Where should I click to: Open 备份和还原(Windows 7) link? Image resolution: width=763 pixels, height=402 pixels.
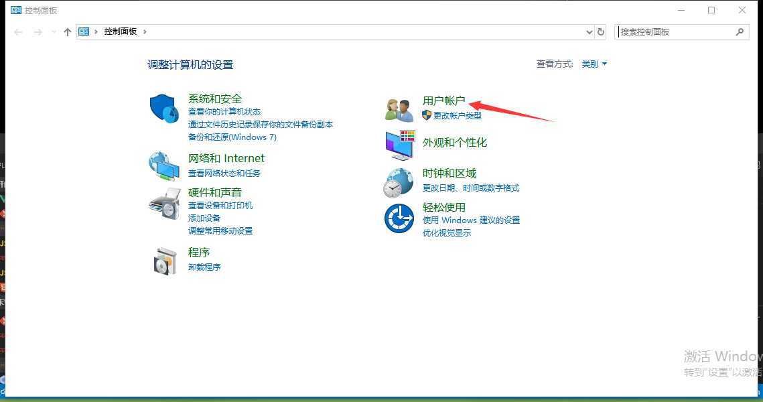click(x=232, y=137)
